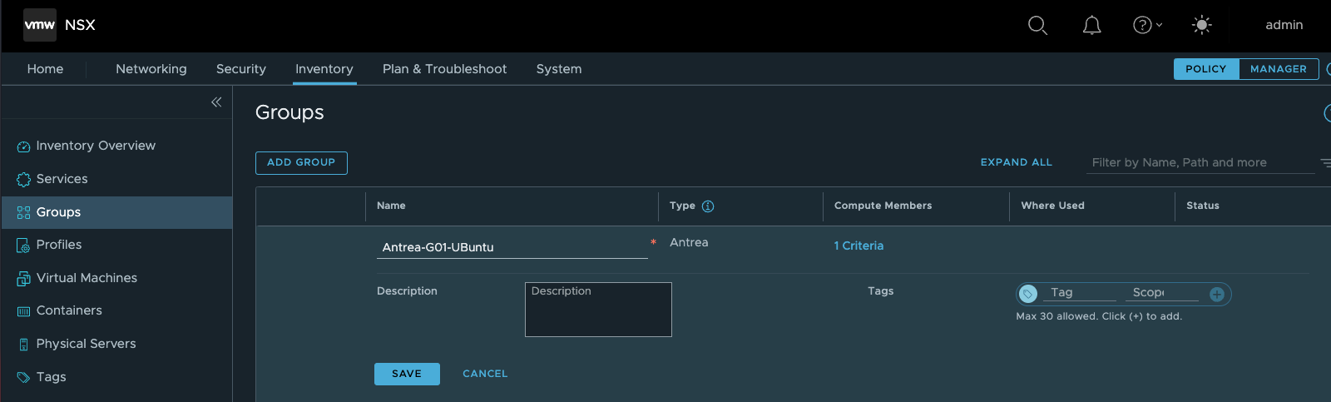Open the Virtual Machines page
Image resolution: width=1331 pixels, height=402 pixels.
coord(87,278)
